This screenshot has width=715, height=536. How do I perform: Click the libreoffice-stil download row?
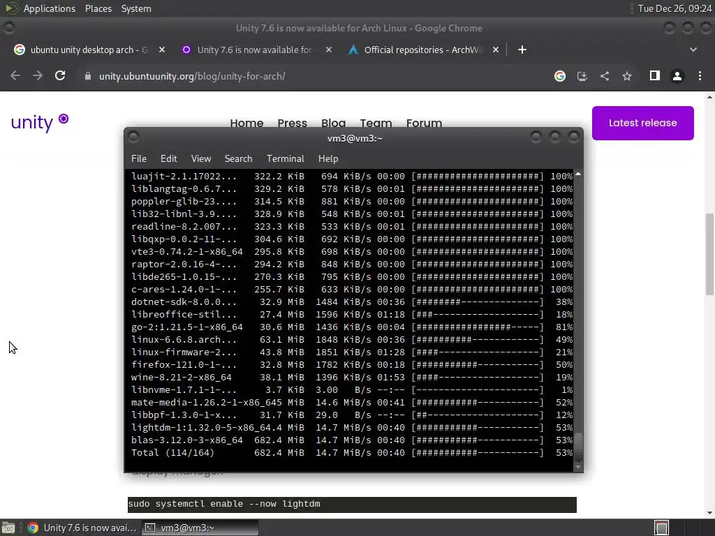point(352,315)
